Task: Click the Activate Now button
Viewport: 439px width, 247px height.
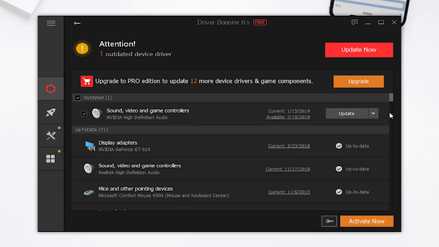Action: pos(367,221)
